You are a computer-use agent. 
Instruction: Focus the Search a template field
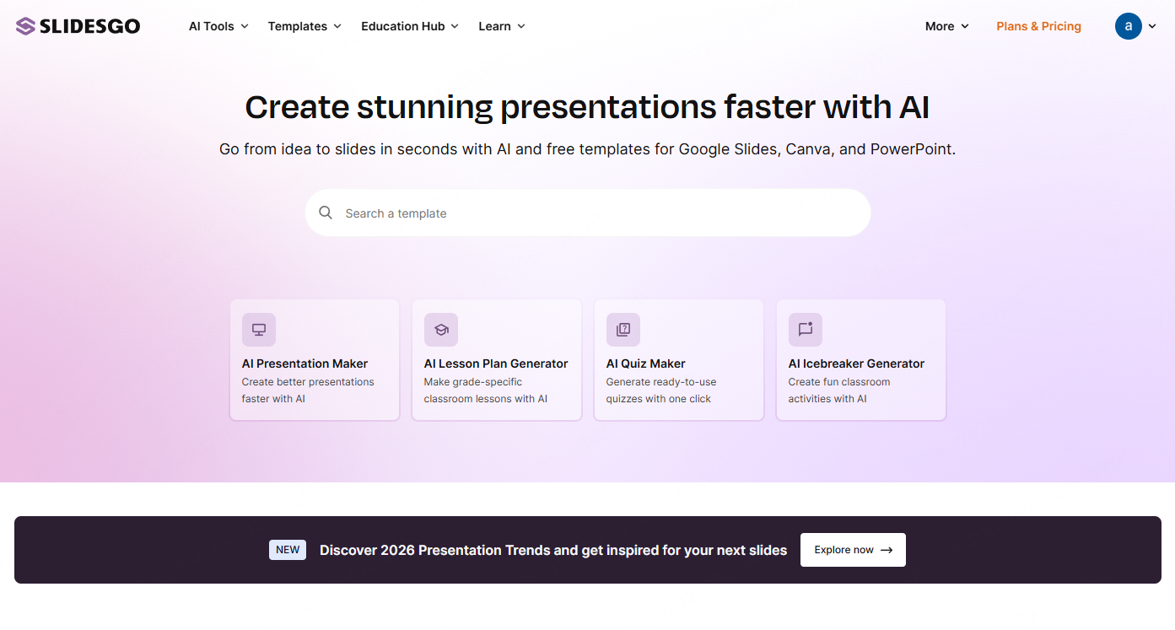(x=590, y=213)
